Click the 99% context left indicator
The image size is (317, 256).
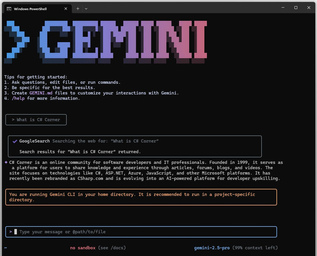point(254,247)
